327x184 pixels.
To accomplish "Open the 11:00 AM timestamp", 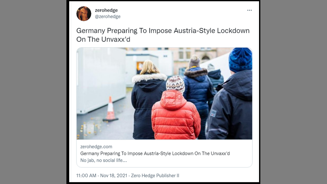I will pos(86,176).
